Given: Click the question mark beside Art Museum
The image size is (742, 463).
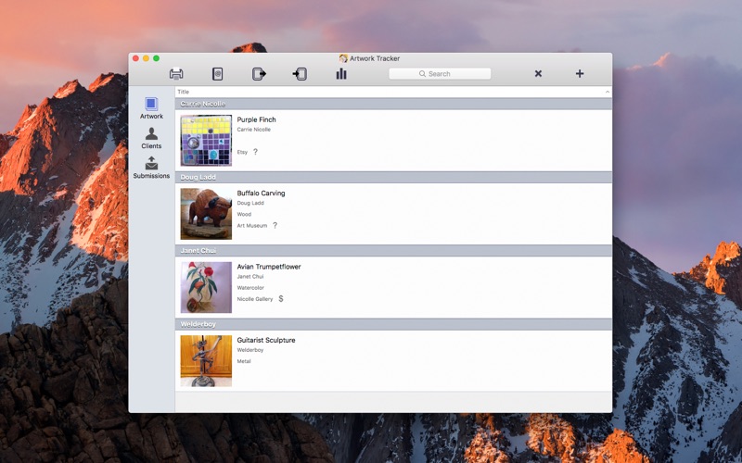Looking at the screenshot, I should 275,225.
